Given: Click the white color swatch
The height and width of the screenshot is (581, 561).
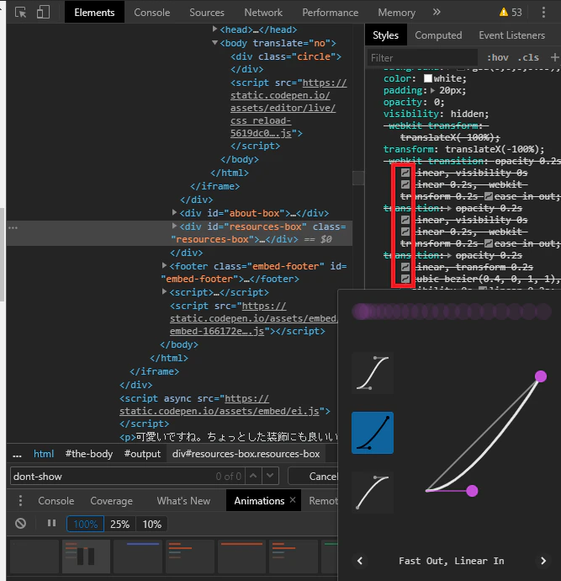Looking at the screenshot, I should point(428,78).
